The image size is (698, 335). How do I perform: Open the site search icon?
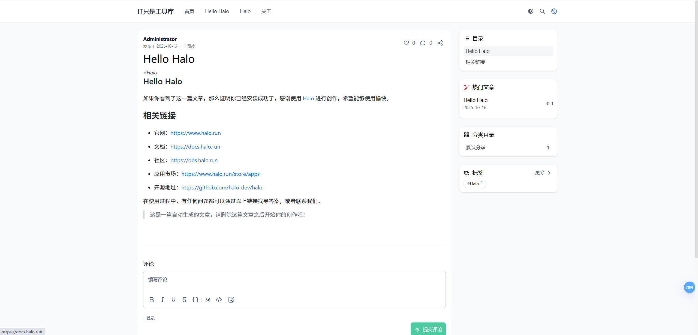[x=542, y=11]
